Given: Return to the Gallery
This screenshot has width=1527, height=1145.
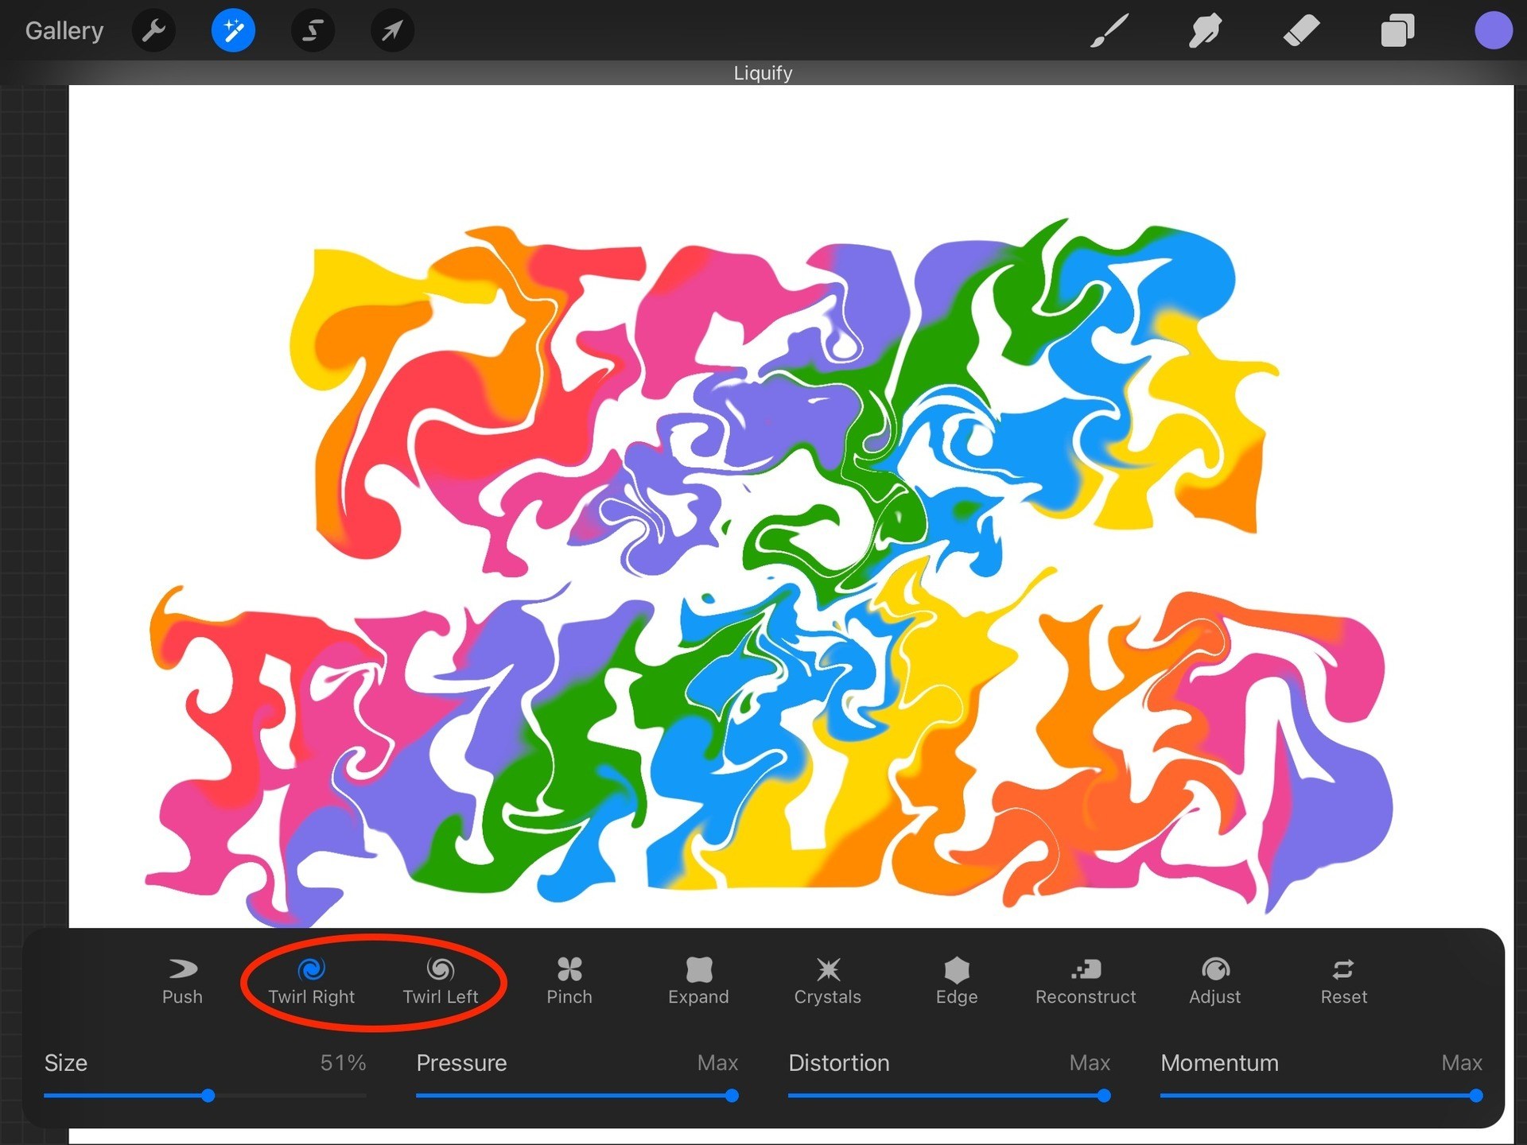Looking at the screenshot, I should point(64,31).
